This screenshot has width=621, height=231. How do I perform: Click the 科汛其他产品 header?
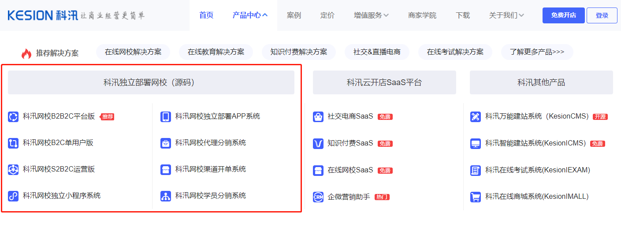[x=541, y=82]
